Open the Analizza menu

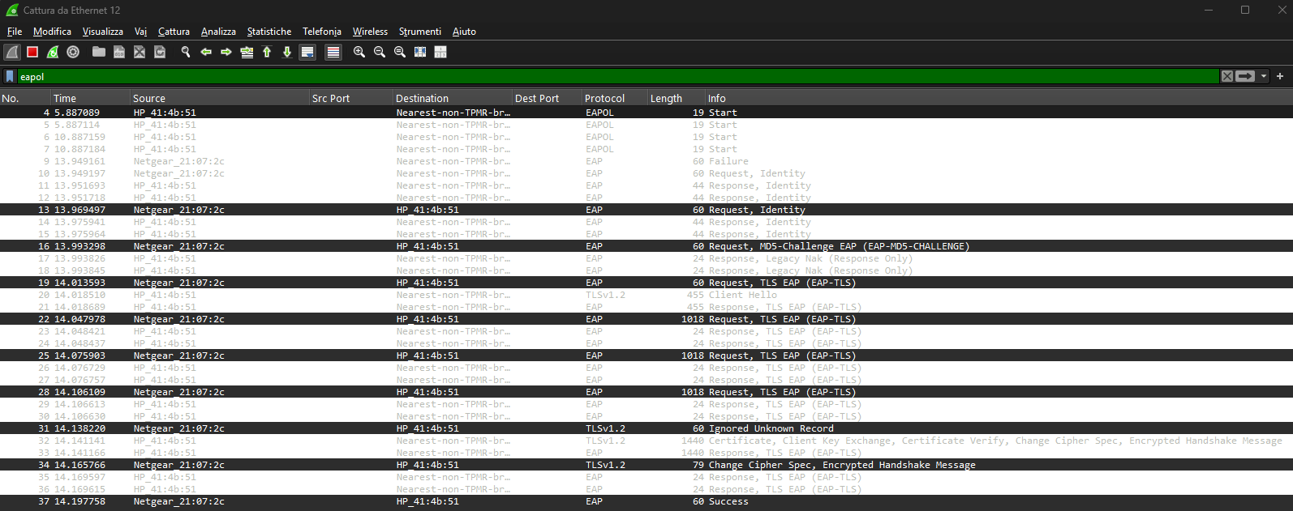(x=218, y=32)
